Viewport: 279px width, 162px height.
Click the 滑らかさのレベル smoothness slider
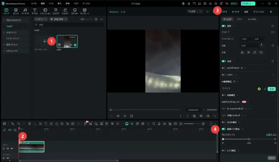tap(249, 139)
